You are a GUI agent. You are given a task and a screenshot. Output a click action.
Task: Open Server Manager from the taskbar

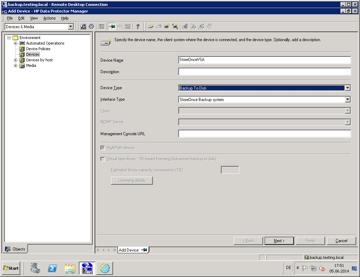[x=35, y=268]
